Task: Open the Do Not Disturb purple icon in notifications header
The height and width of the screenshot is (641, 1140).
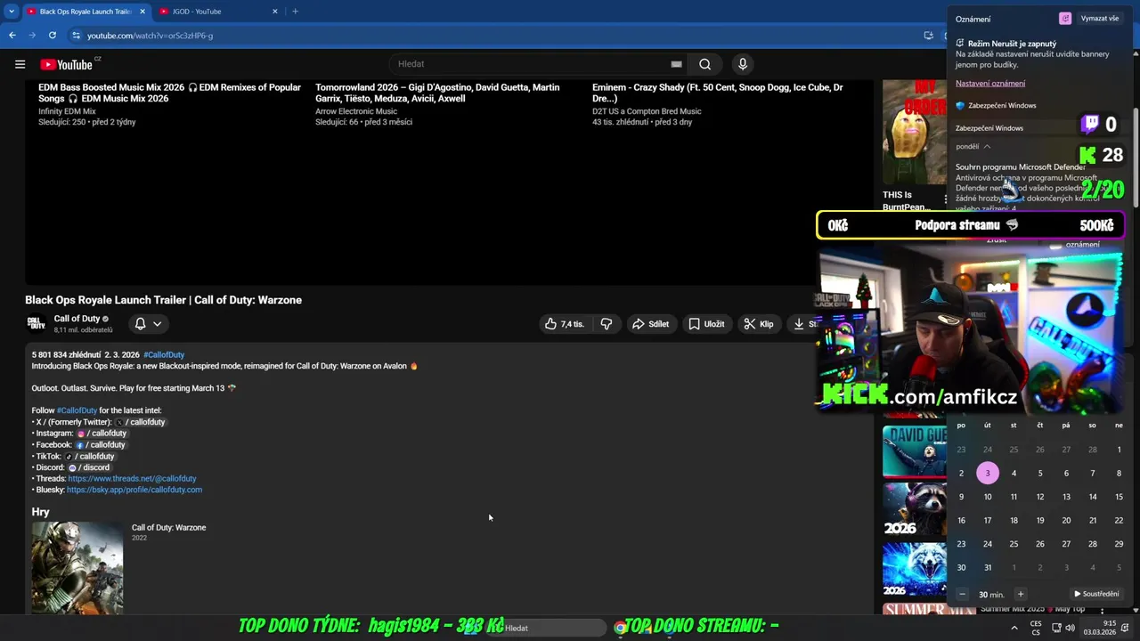Action: 1065,19
